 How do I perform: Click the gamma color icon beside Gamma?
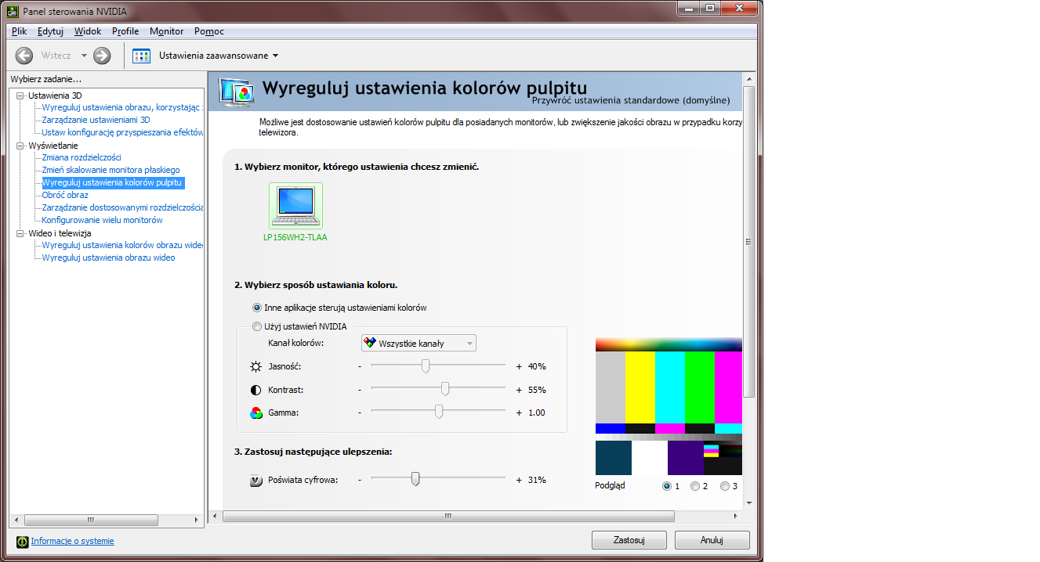click(256, 412)
